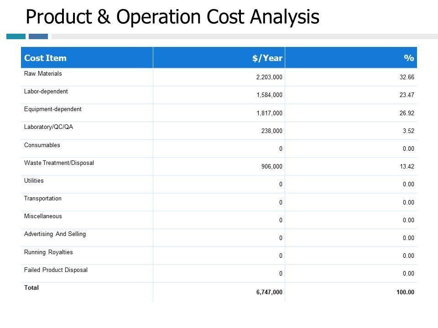Screen dimensions: 438x328
Task: Click the slide title 'Product & Operation Cost Analysis'
Action: (x=172, y=17)
